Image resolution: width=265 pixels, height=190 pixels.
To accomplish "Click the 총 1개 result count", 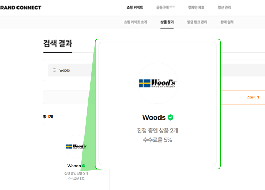I will click(x=48, y=117).
